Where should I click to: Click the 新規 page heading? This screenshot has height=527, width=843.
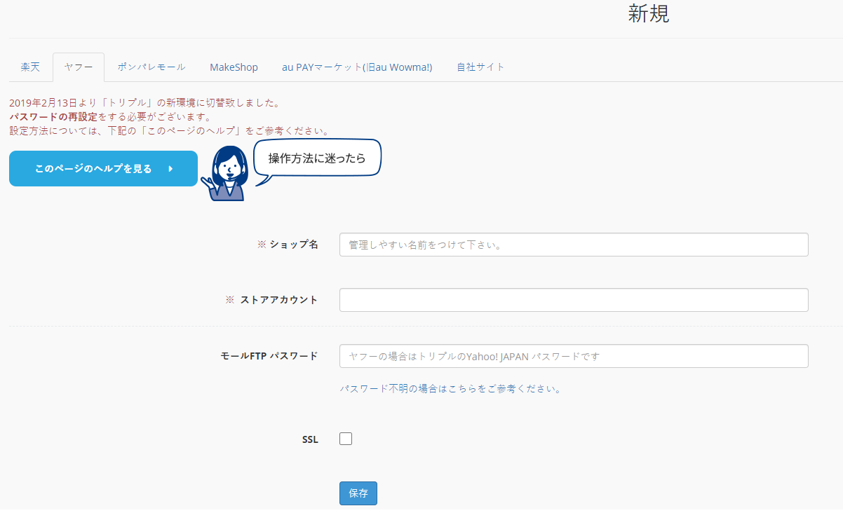(649, 15)
